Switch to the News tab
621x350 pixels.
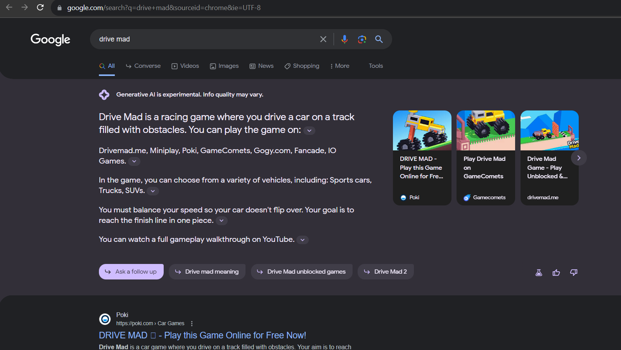point(261,66)
